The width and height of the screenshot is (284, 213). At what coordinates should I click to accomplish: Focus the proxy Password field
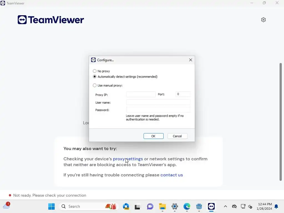coord(158,110)
